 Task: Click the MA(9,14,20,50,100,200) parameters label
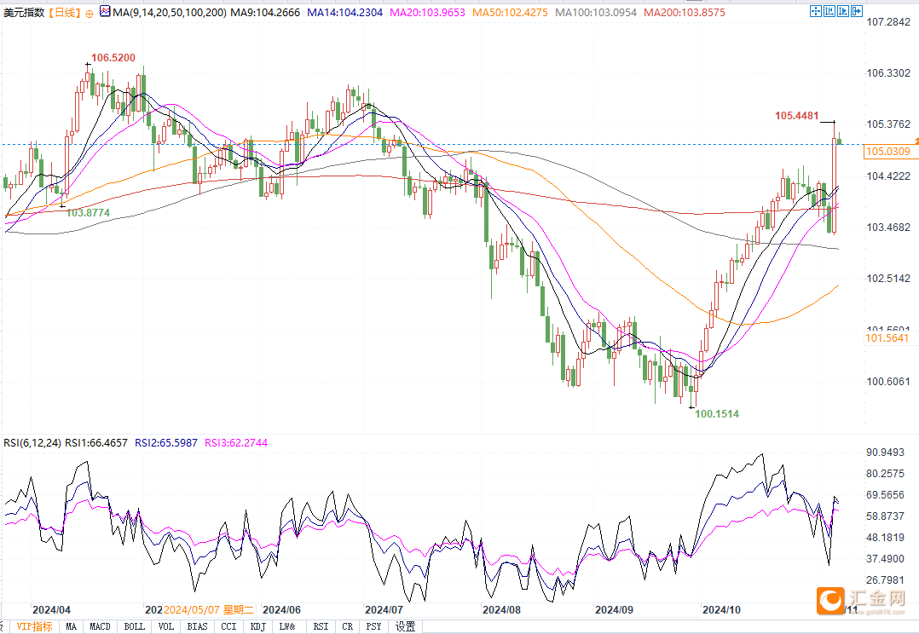coord(170,12)
